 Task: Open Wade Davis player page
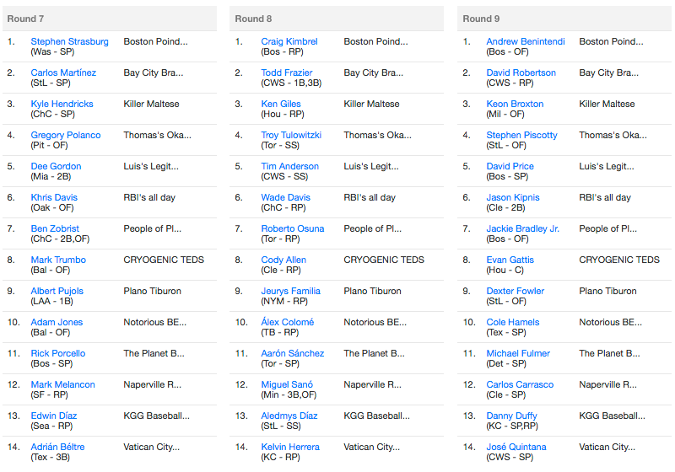tap(285, 197)
